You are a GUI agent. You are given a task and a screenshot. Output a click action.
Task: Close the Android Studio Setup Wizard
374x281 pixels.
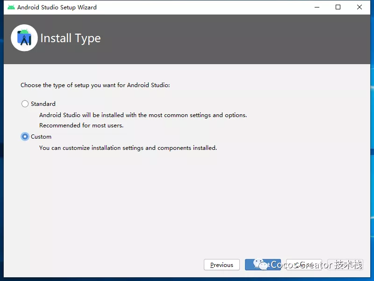click(360, 7)
